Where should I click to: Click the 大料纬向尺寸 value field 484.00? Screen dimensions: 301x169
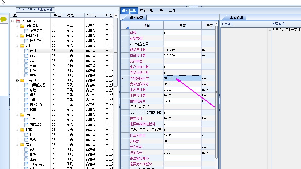click(x=182, y=78)
